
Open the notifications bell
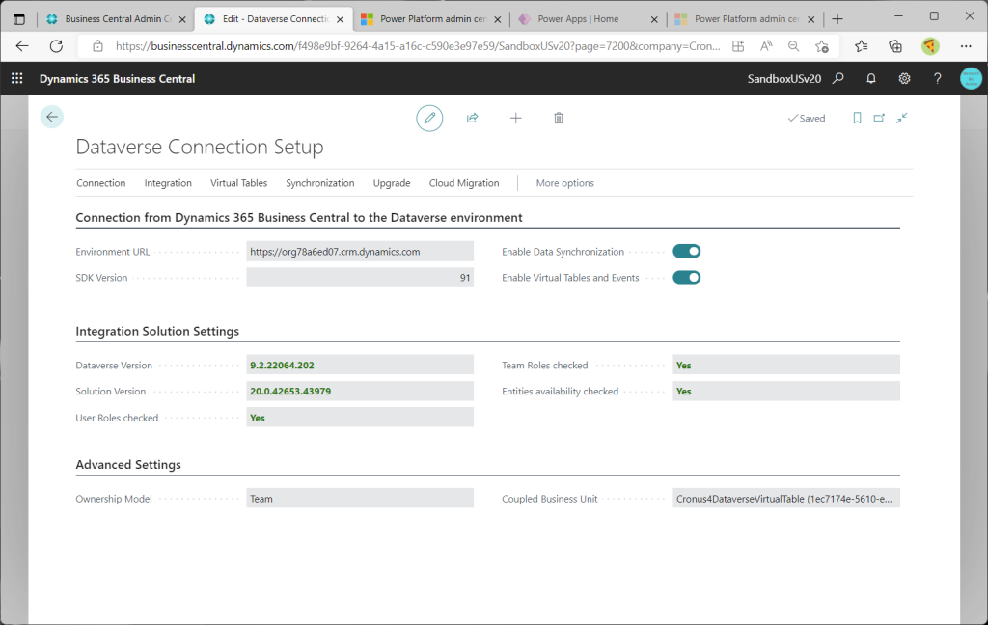pos(871,78)
